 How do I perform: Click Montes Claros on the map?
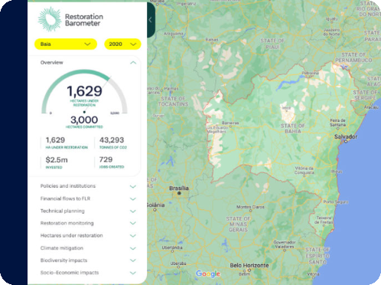(x=250, y=207)
